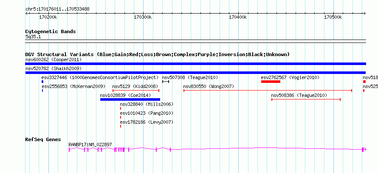378x173 pixels.
Task: Select the nsv508386 (Teague2010) red loss line
Action: click(x=306, y=99)
